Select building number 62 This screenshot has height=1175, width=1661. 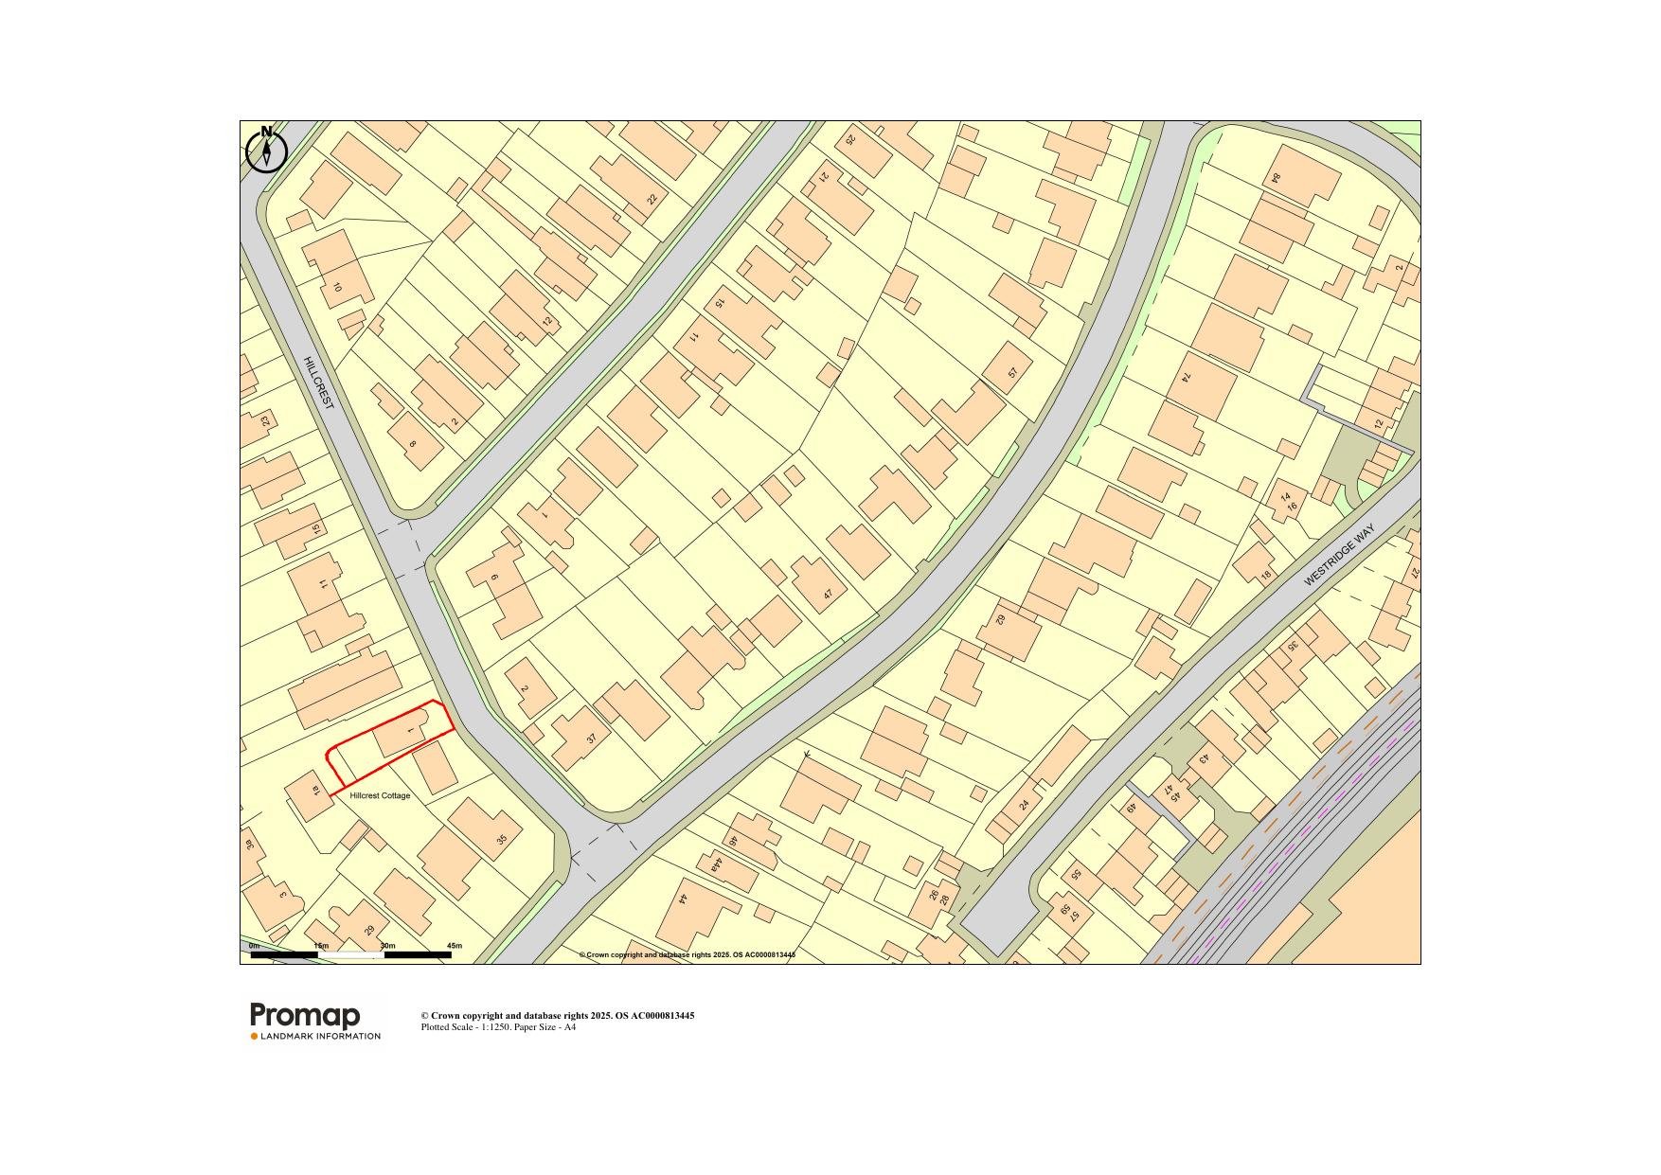tap(1000, 619)
